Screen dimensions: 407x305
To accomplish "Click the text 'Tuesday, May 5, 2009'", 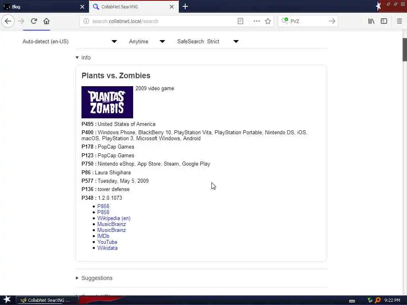I will [x=123, y=181].
